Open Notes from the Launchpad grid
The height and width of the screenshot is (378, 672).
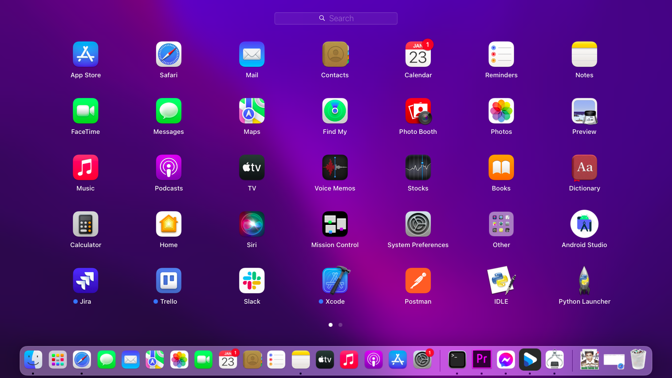584,54
